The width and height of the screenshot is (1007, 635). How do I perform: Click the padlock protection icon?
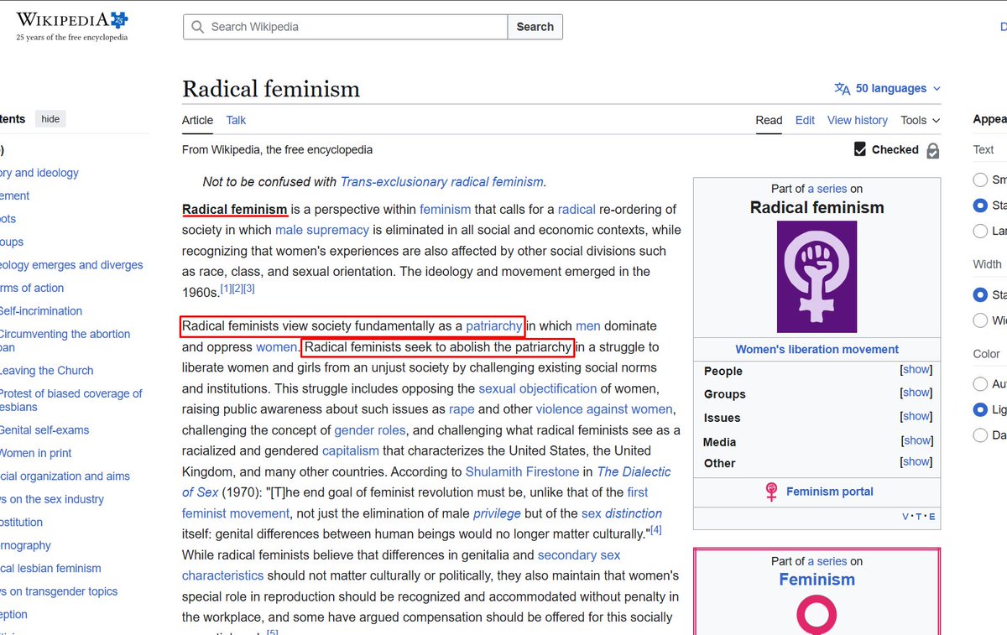(x=932, y=150)
